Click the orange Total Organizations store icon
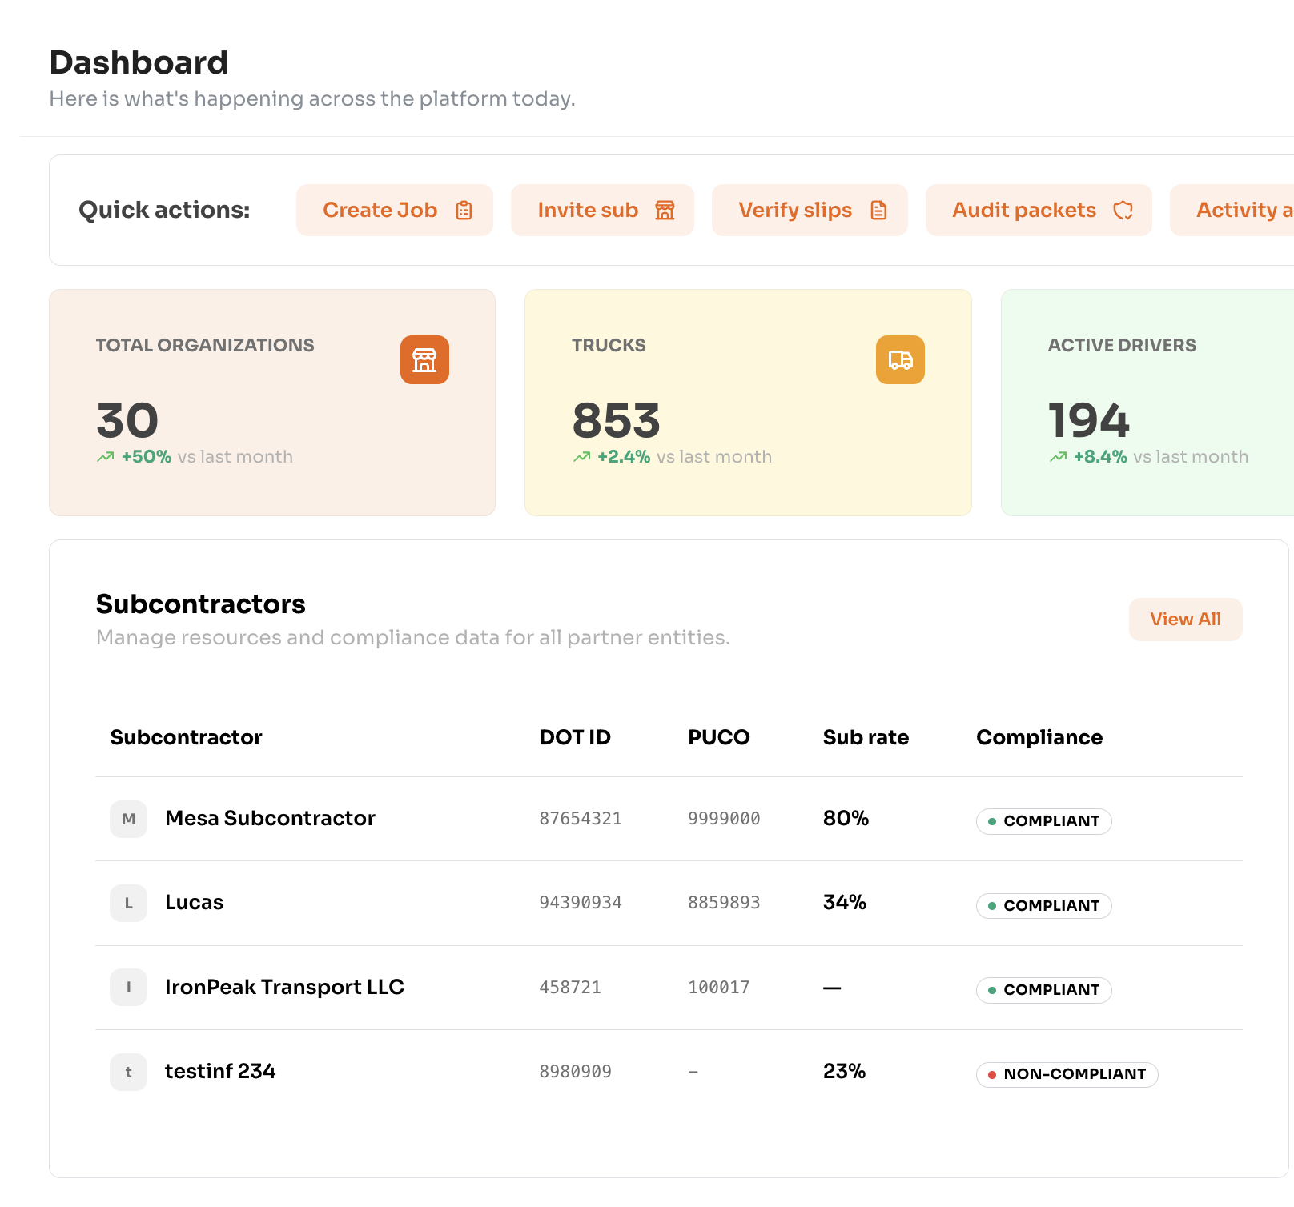The image size is (1294, 1207). [424, 360]
